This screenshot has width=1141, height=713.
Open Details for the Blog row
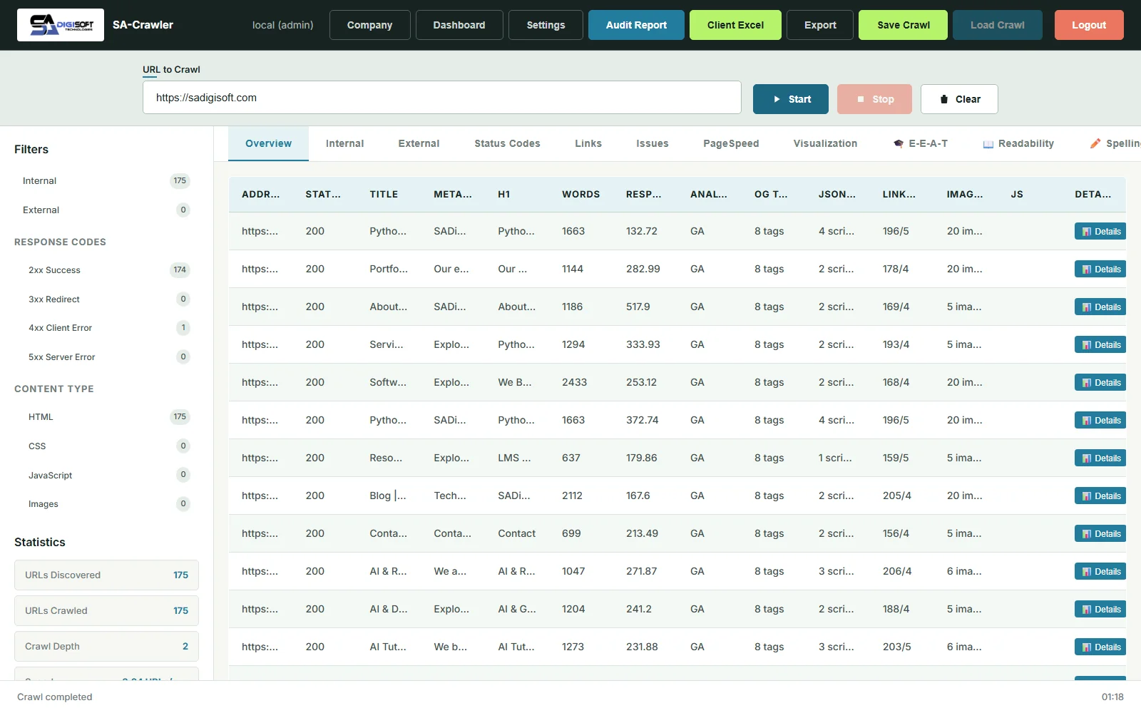pos(1100,496)
